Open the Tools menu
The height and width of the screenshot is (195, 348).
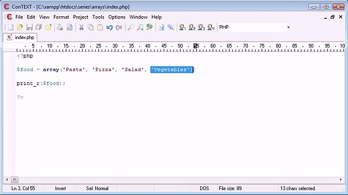point(98,17)
